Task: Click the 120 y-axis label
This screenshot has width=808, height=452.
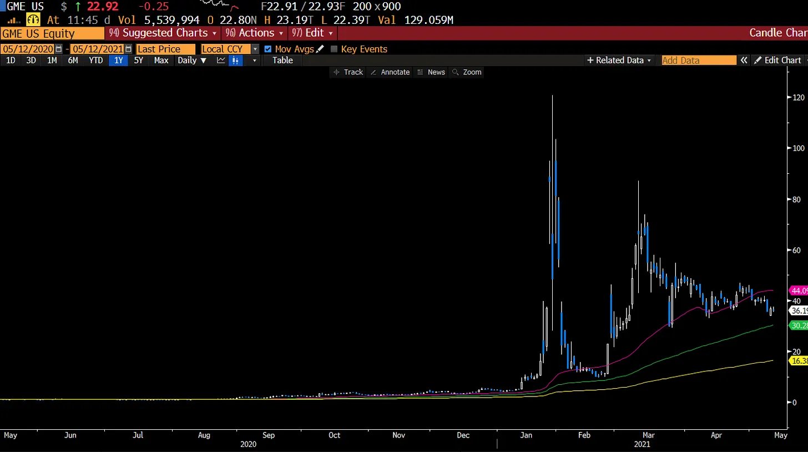Action: click(x=799, y=97)
